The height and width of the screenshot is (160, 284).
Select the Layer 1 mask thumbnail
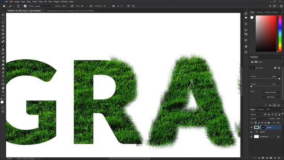tap(263, 128)
